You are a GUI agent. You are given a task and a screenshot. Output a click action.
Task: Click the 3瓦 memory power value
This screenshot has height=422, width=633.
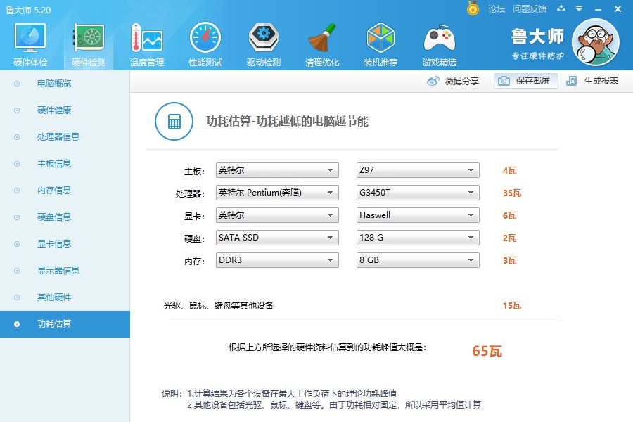[509, 260]
